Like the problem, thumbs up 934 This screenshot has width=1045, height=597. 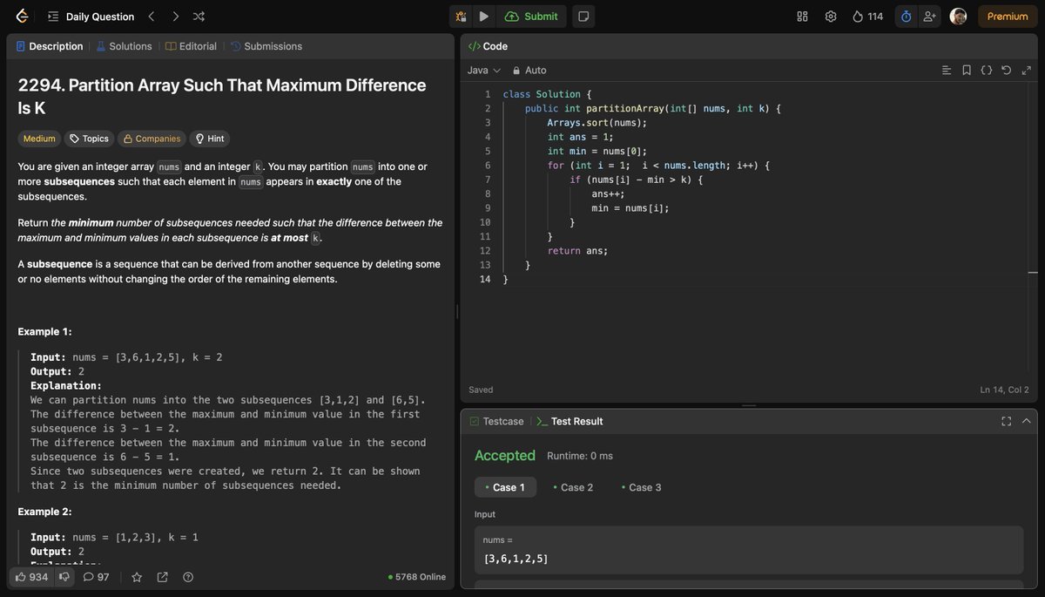30,577
